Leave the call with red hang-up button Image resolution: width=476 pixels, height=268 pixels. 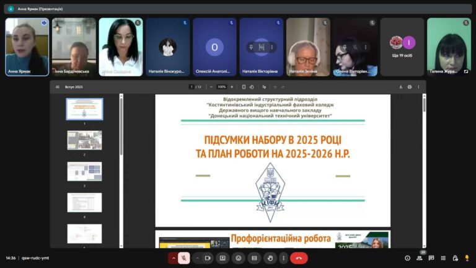coord(299,258)
